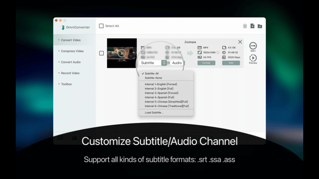The image size is (319, 179).
Task: Click the Edit button
Action: pos(231,63)
